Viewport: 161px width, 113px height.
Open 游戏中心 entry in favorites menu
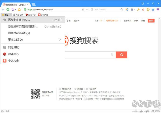click(33, 54)
